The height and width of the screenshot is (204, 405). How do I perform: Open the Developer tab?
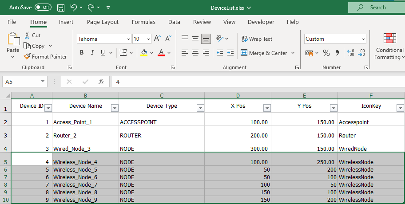point(261,22)
